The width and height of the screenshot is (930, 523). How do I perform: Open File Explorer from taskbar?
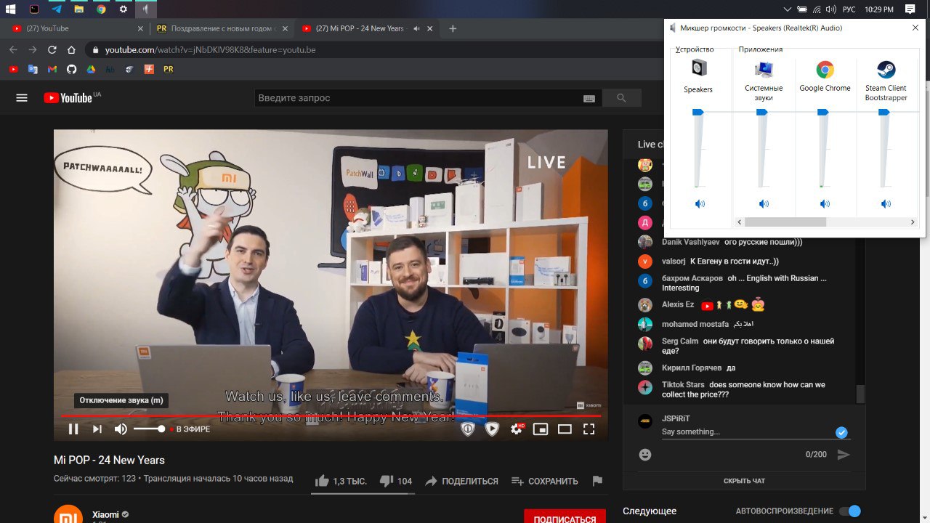(78, 9)
